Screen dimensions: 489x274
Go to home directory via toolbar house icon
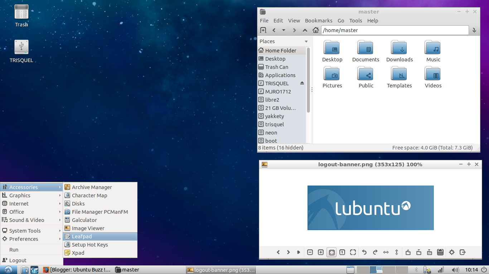click(x=315, y=30)
